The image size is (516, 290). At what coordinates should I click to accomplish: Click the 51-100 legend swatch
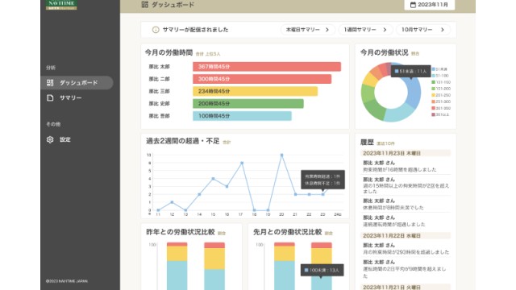(434, 76)
